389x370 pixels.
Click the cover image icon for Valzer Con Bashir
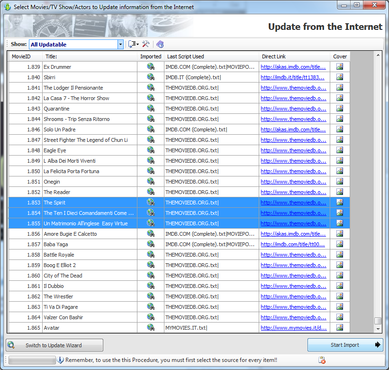pos(340,317)
